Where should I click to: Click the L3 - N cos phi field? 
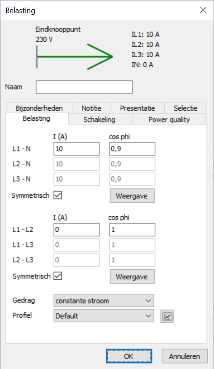pyautogui.click(x=132, y=179)
